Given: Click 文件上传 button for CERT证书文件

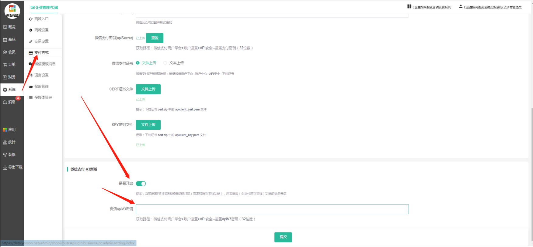Looking at the screenshot, I should click(x=148, y=89).
